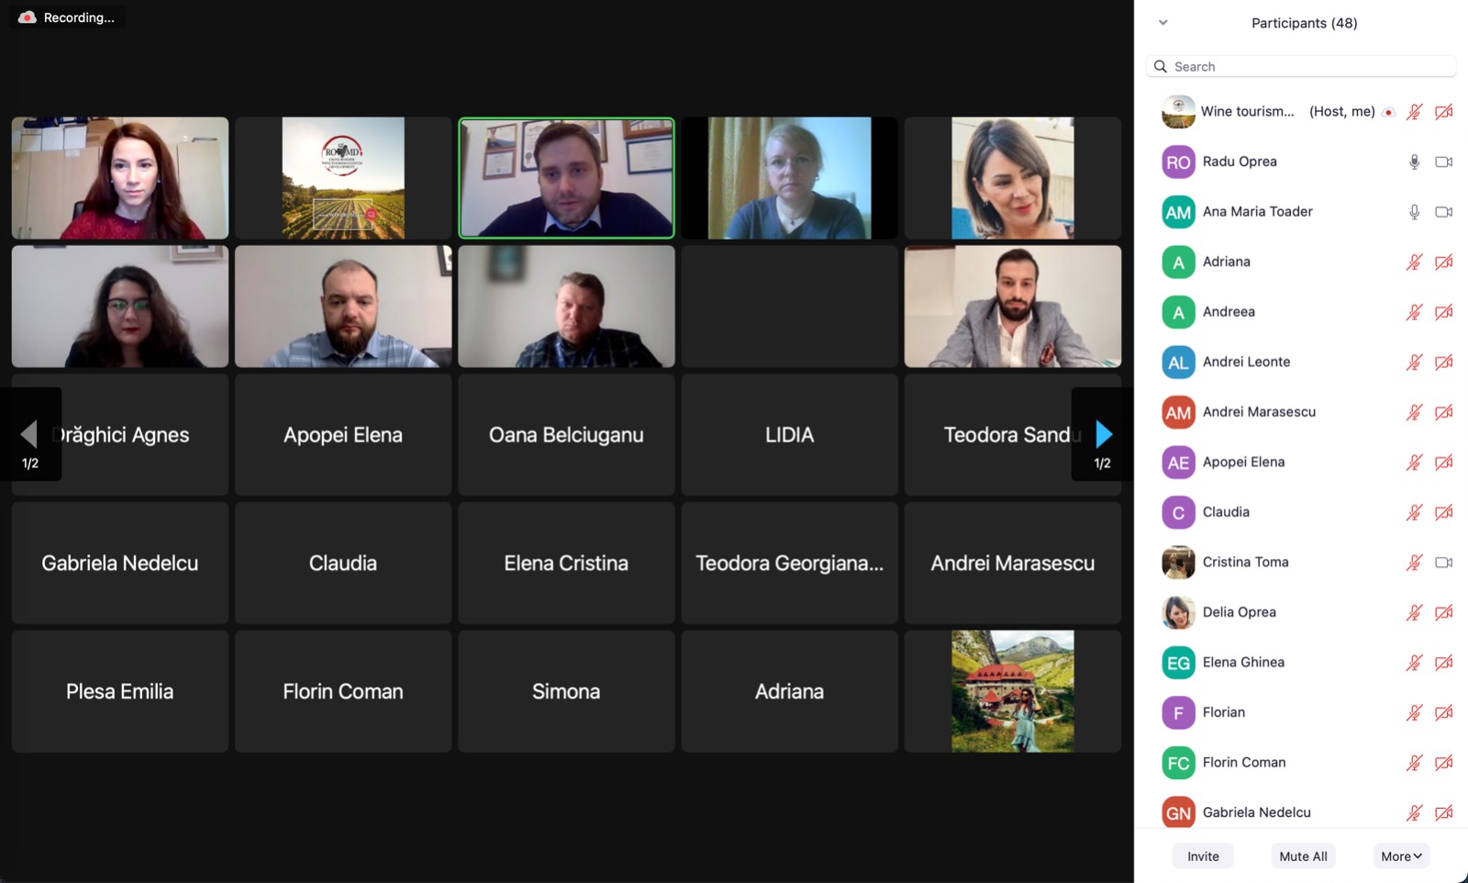Click the camera icon for Cristina Toma
The width and height of the screenshot is (1468, 883).
pos(1443,562)
